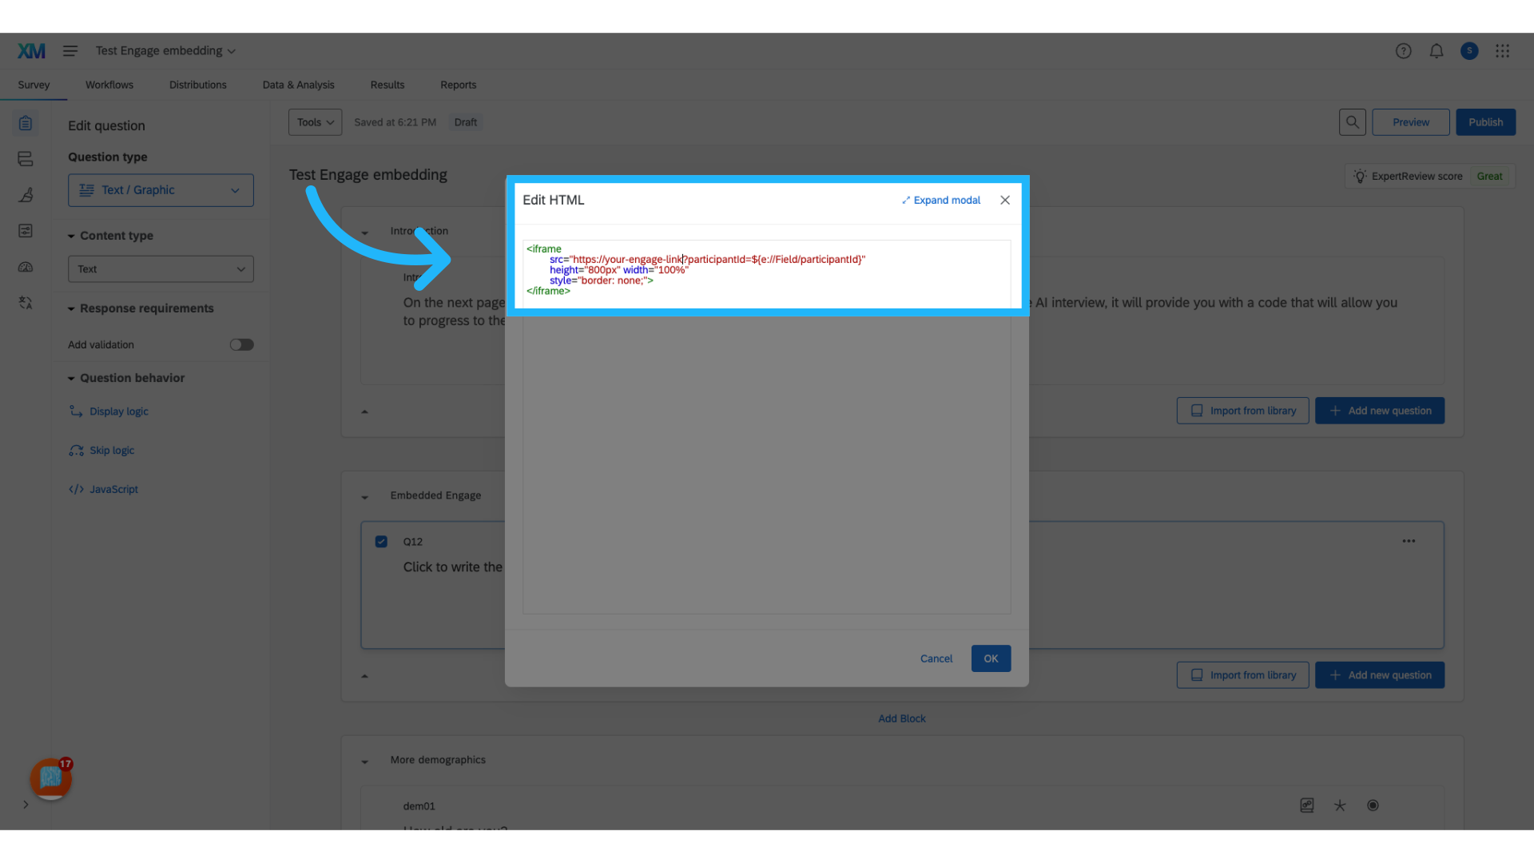This screenshot has width=1534, height=863.
Task: Switch to the Reports tab
Action: tap(459, 85)
